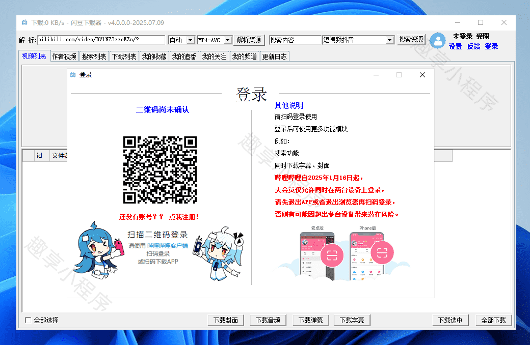Click the 下载选中 button
Viewport: 530px width, 345px height.
[x=450, y=320]
